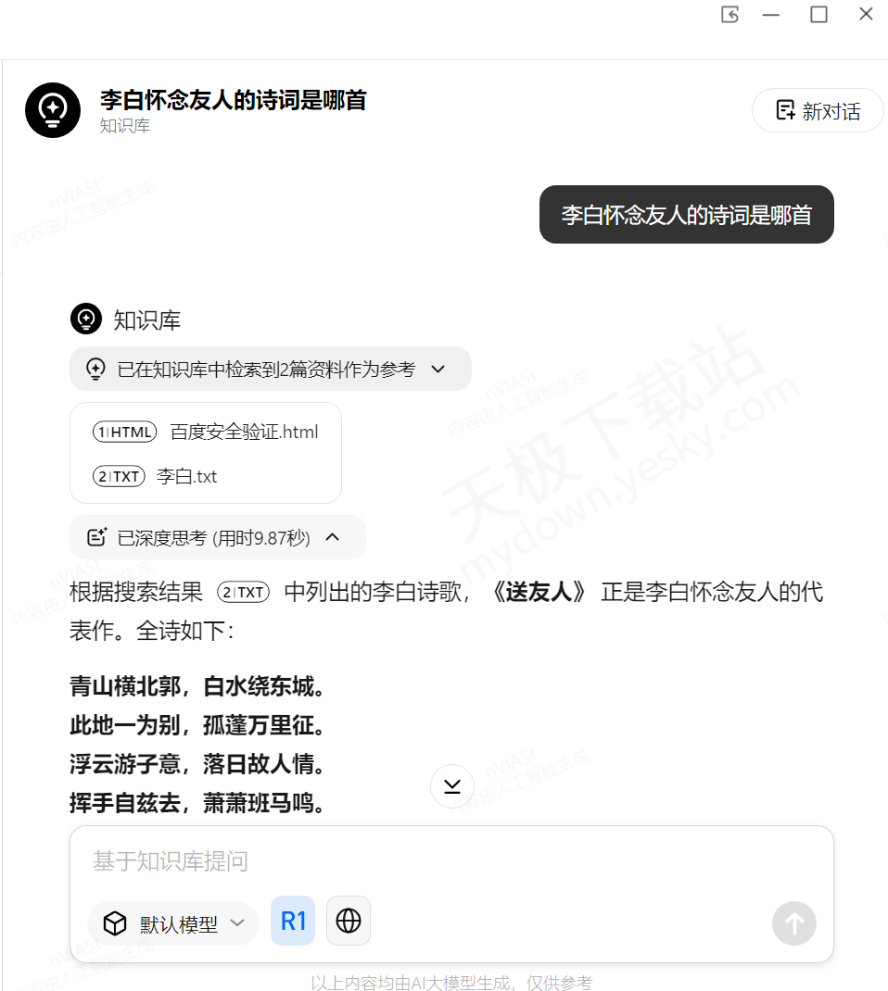Screen dimensions: 888x991
Task: Click the 1 HTML file type badge
Action: pyautogui.click(x=124, y=433)
